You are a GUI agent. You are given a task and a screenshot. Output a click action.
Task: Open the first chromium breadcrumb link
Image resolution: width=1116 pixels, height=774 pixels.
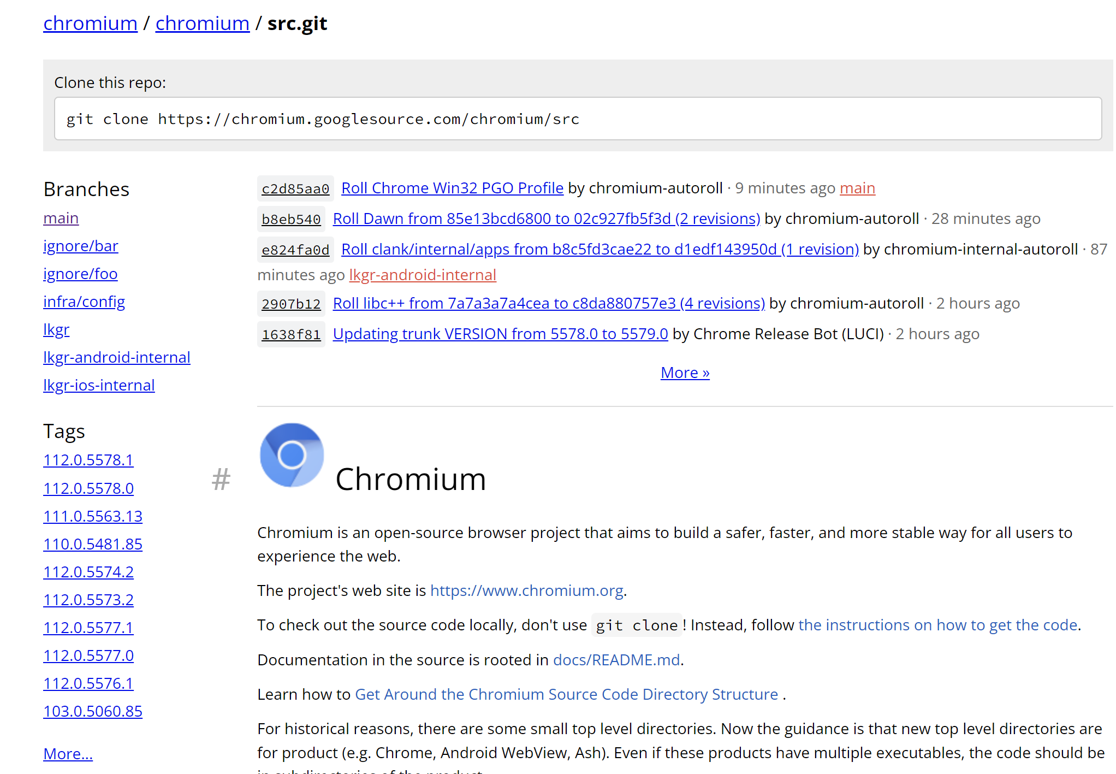(90, 23)
